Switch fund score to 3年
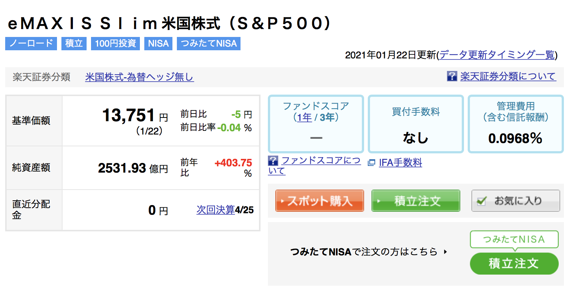 point(327,118)
